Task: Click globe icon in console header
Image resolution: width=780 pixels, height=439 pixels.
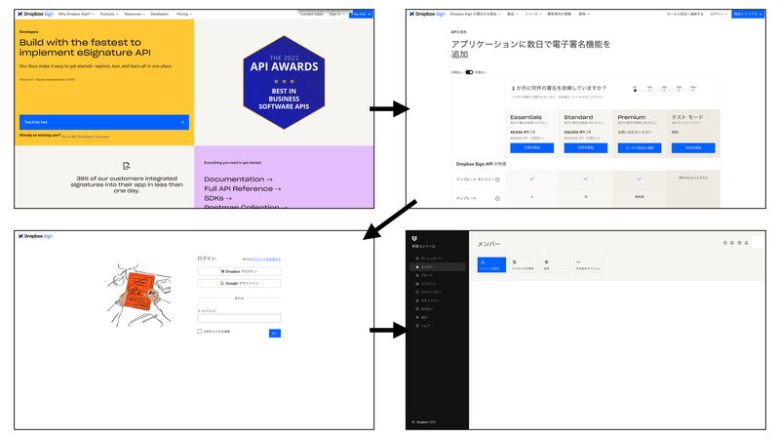Action: (x=739, y=243)
